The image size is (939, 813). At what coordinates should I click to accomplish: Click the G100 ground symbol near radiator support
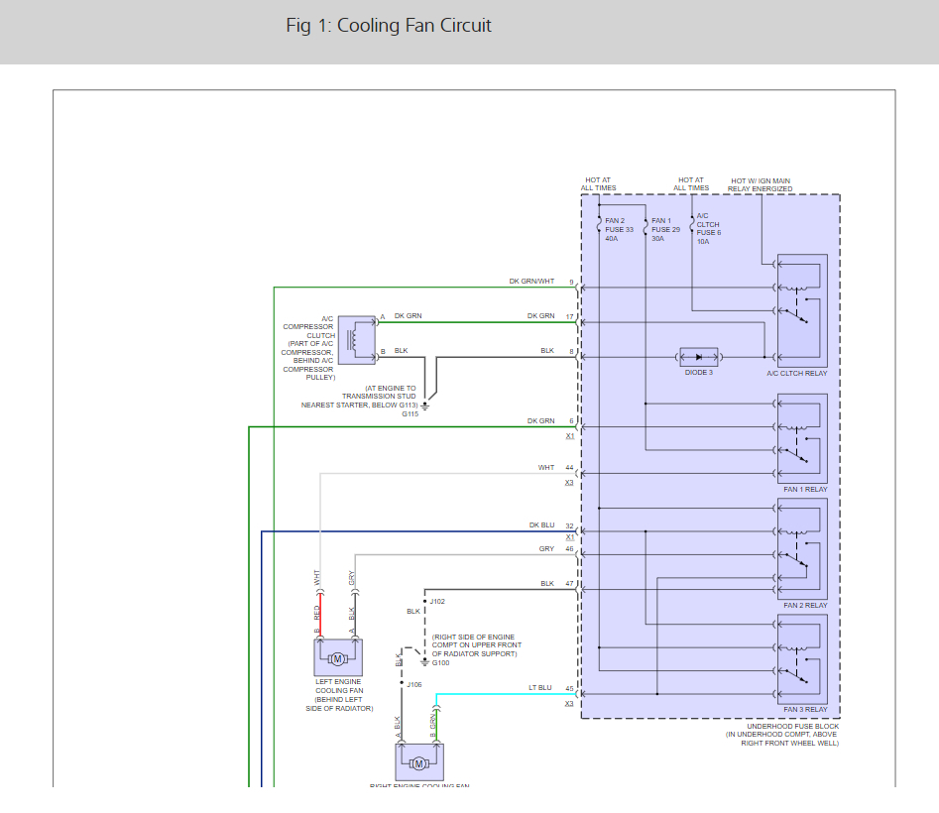click(424, 662)
